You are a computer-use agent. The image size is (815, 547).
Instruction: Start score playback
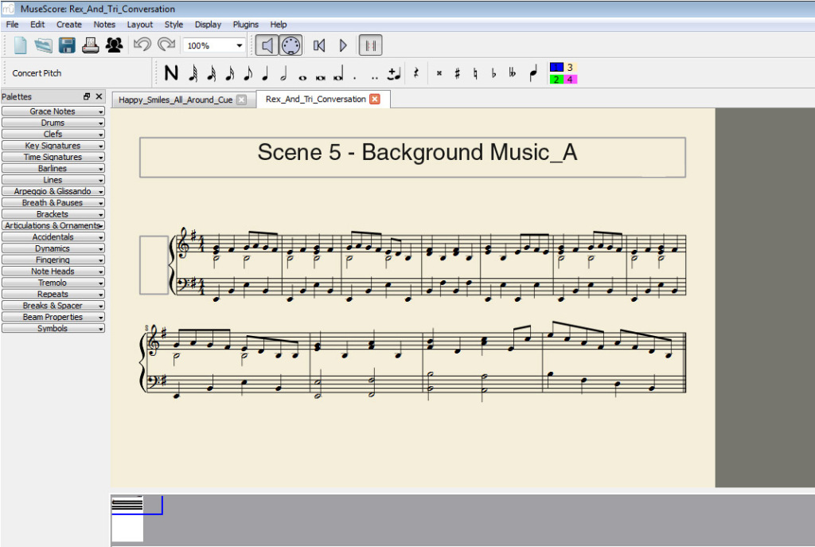pyautogui.click(x=342, y=45)
